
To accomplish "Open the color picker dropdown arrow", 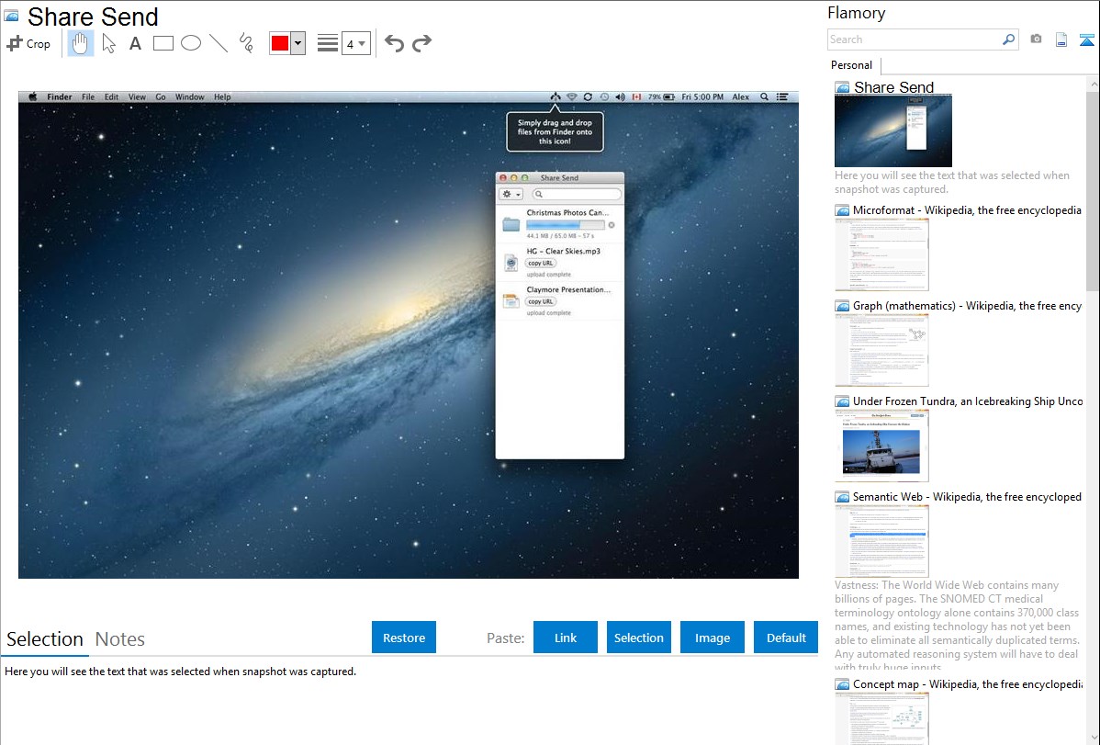I will (297, 43).
